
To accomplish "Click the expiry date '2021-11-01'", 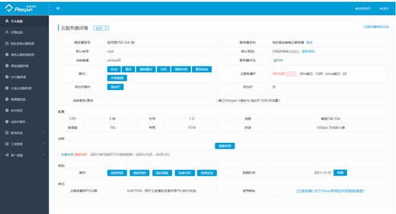I will click(x=322, y=173).
